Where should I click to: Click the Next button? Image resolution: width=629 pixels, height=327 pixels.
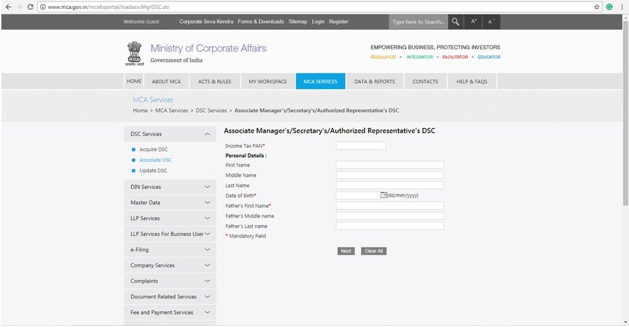(346, 251)
